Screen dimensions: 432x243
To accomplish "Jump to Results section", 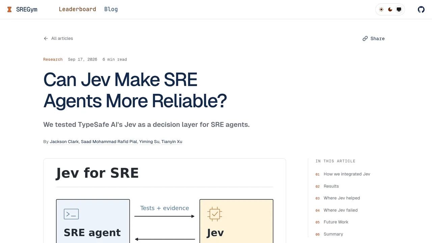I will (x=331, y=186).
